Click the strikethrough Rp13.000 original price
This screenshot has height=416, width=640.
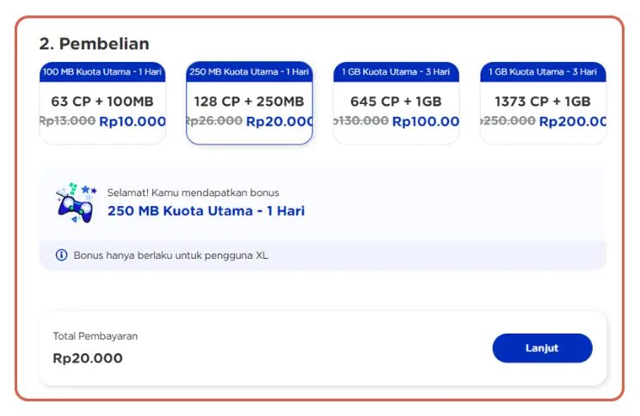point(68,122)
